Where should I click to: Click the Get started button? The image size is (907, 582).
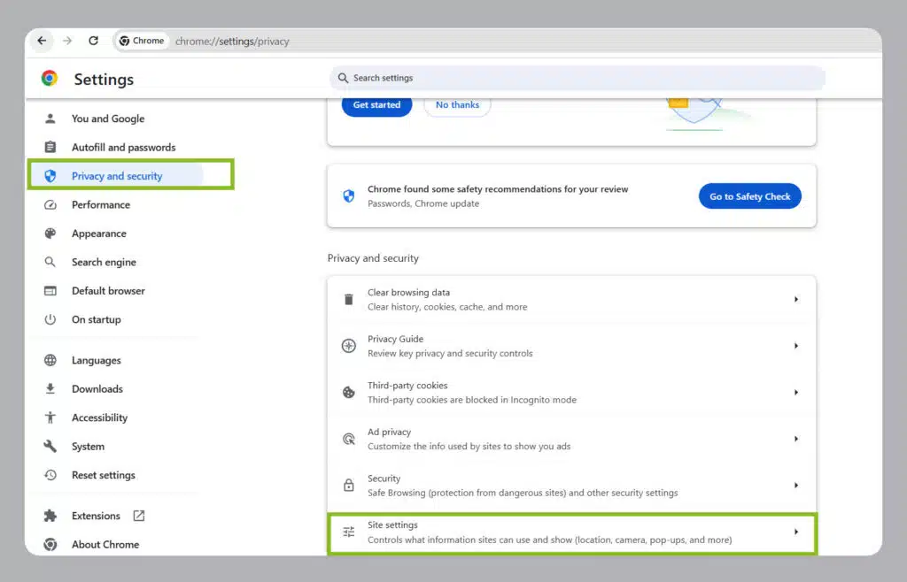pyautogui.click(x=376, y=105)
